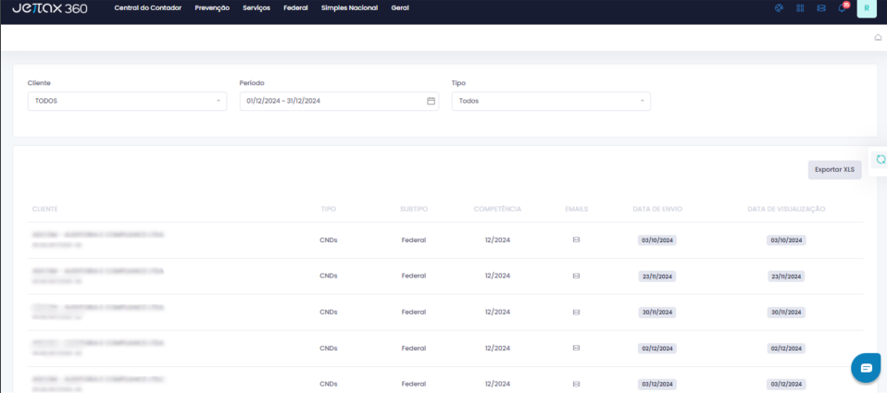This screenshot has width=887, height=393.
Task: Open the chat support bubble
Action: pos(866,368)
